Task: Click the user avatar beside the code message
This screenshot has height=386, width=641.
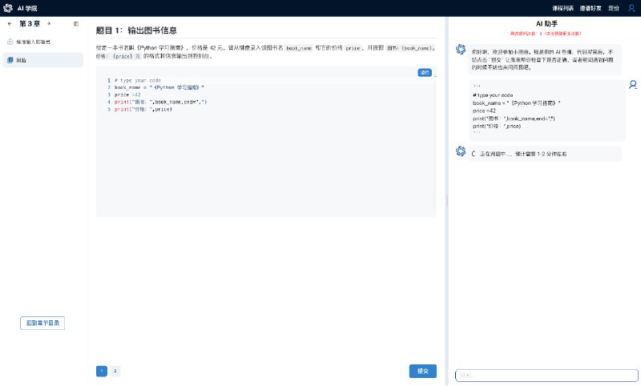Action: [x=633, y=85]
